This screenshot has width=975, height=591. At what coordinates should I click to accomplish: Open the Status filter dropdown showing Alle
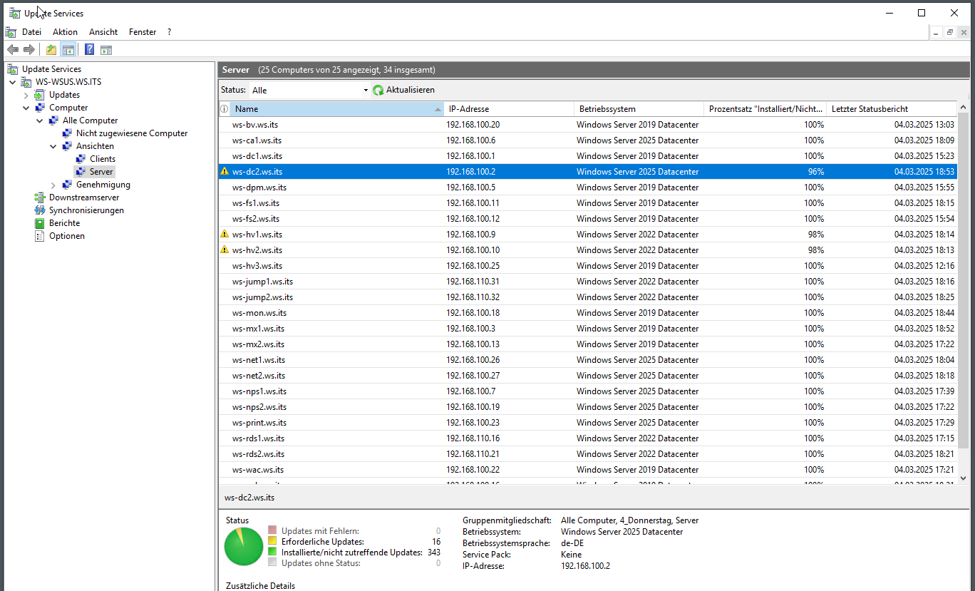309,91
